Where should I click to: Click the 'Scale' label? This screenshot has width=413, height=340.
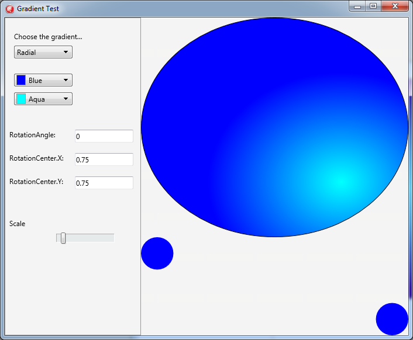click(x=17, y=224)
